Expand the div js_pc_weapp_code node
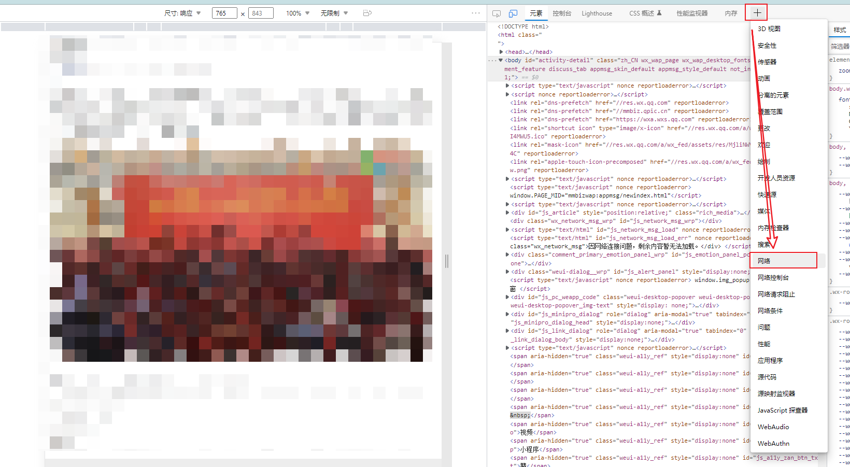 pos(507,298)
